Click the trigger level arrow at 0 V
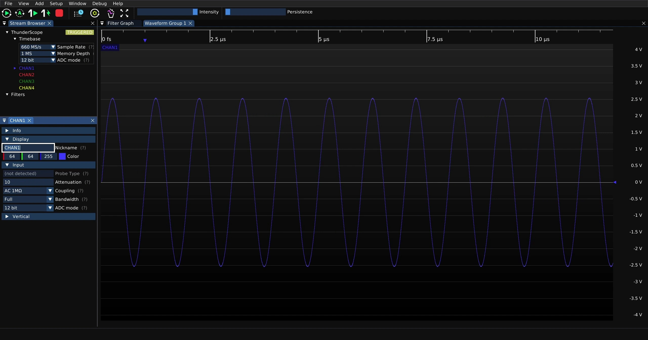648x340 pixels. click(x=615, y=182)
